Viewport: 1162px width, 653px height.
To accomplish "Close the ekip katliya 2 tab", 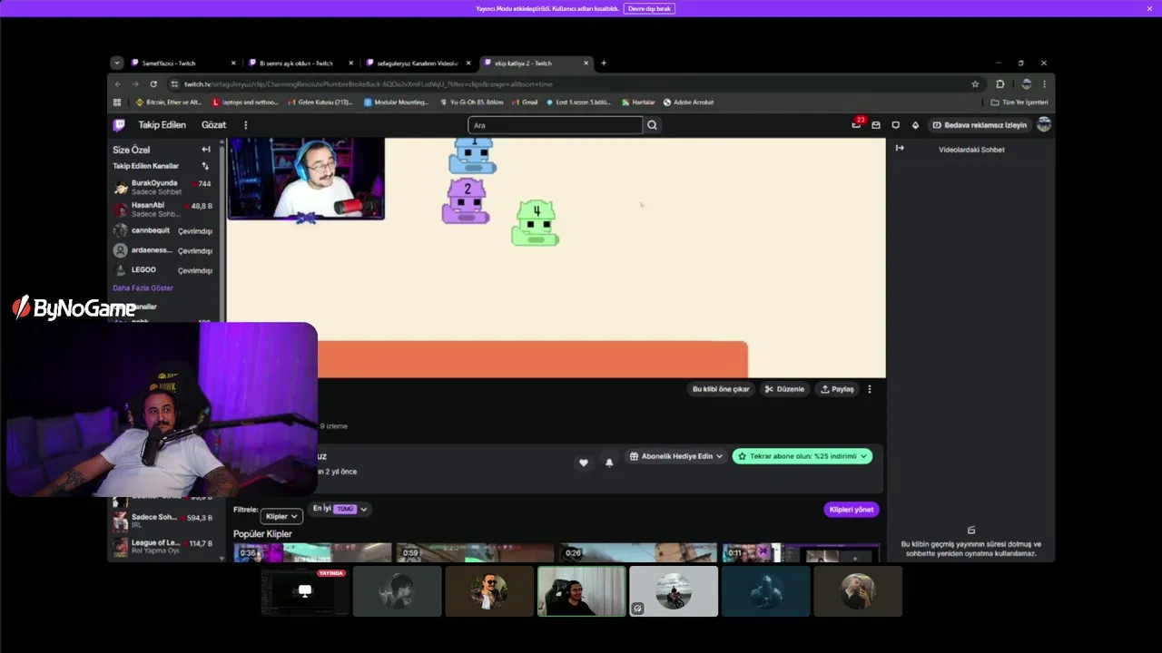I will pos(586,63).
